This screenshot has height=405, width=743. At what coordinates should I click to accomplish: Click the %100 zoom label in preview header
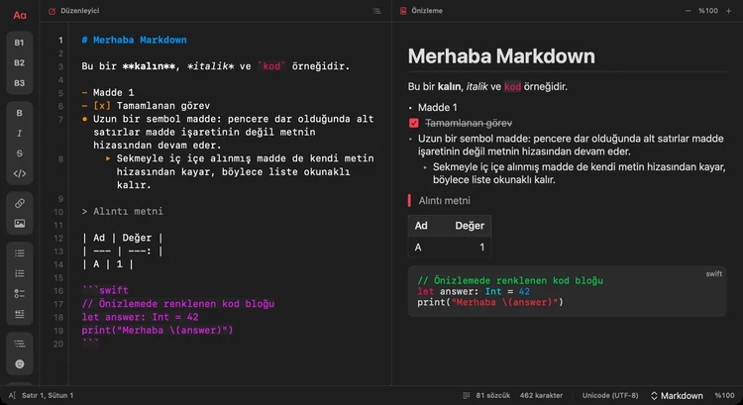pos(708,11)
